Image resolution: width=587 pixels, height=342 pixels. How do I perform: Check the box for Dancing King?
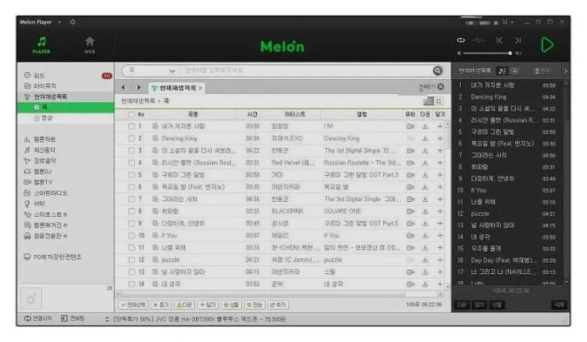132,139
